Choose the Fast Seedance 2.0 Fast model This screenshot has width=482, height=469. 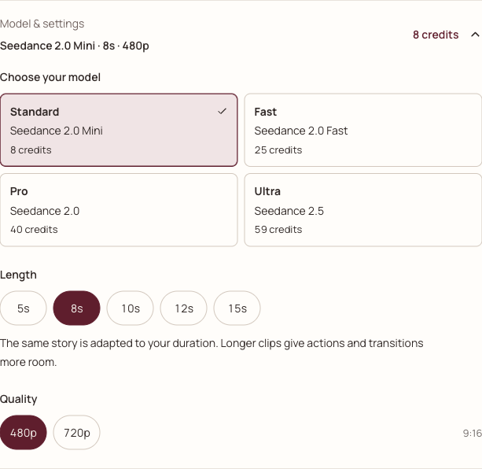(363, 130)
